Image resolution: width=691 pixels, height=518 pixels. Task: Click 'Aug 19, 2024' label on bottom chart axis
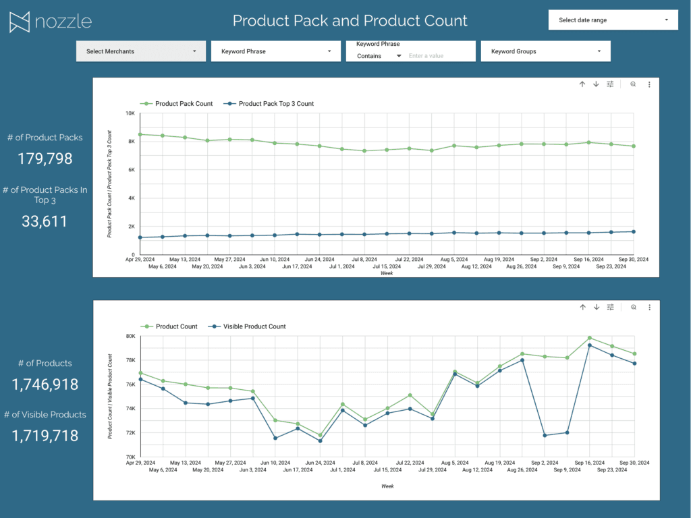tap(500, 463)
